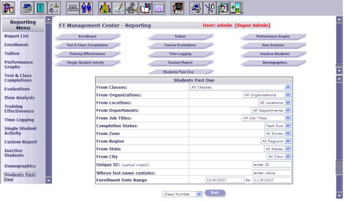Click the Time Logging report button
Screen dimensions: 344x201
coord(180,54)
